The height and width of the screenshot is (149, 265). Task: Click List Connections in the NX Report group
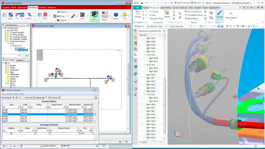click(193, 12)
